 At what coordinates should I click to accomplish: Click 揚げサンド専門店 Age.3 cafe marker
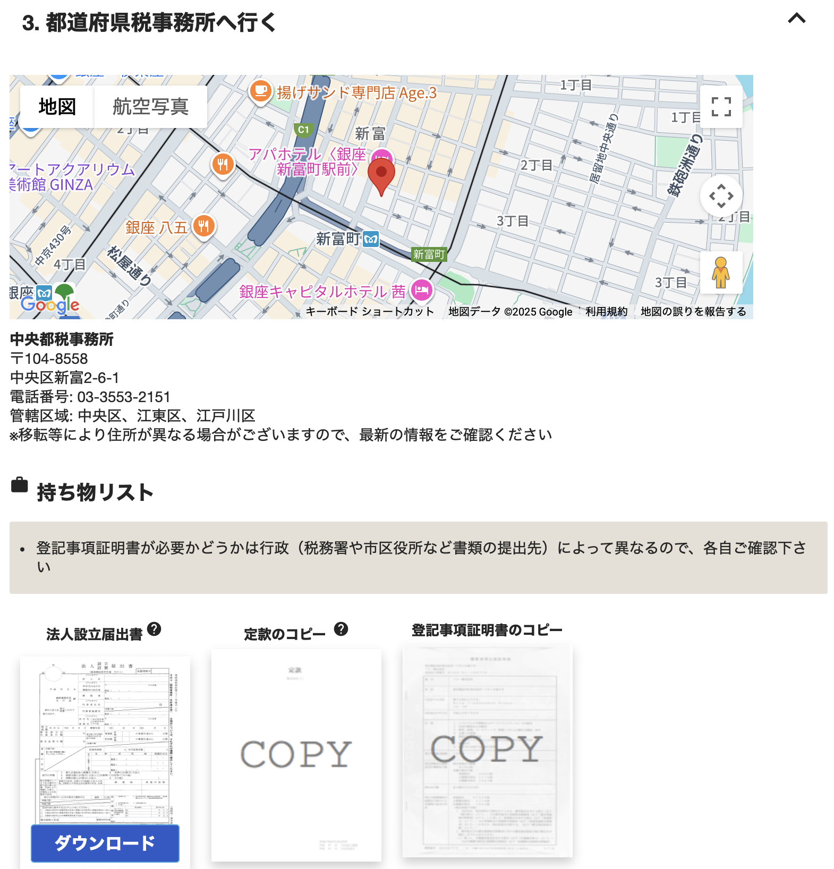pos(260,91)
